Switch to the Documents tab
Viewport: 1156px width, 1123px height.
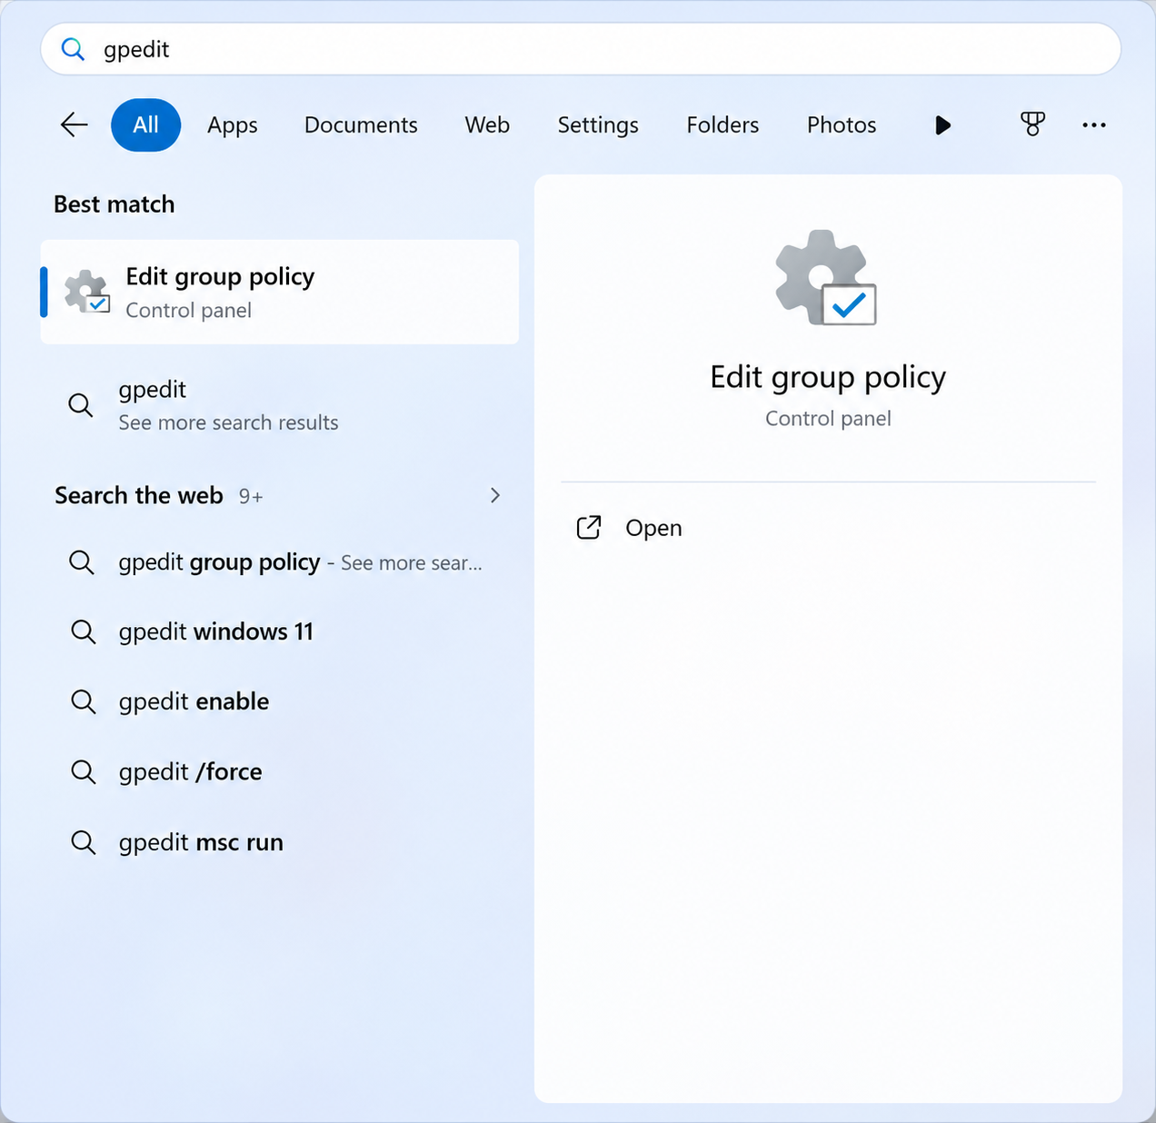click(361, 124)
